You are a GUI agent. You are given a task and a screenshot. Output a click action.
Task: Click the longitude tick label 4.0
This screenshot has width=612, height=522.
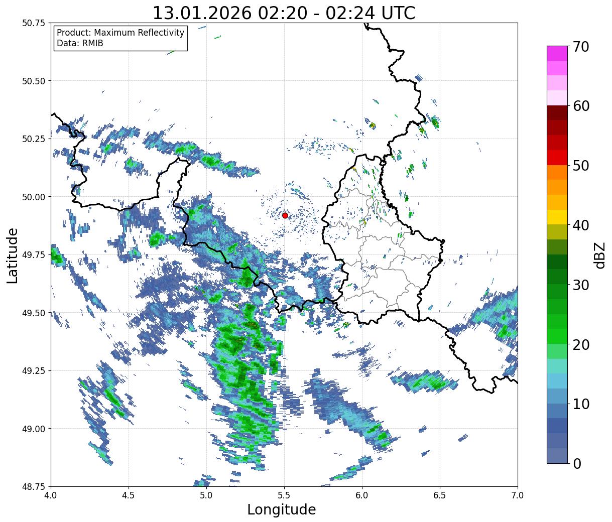click(51, 495)
